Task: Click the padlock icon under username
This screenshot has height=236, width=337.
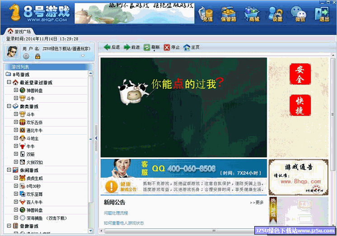Action: (37, 56)
